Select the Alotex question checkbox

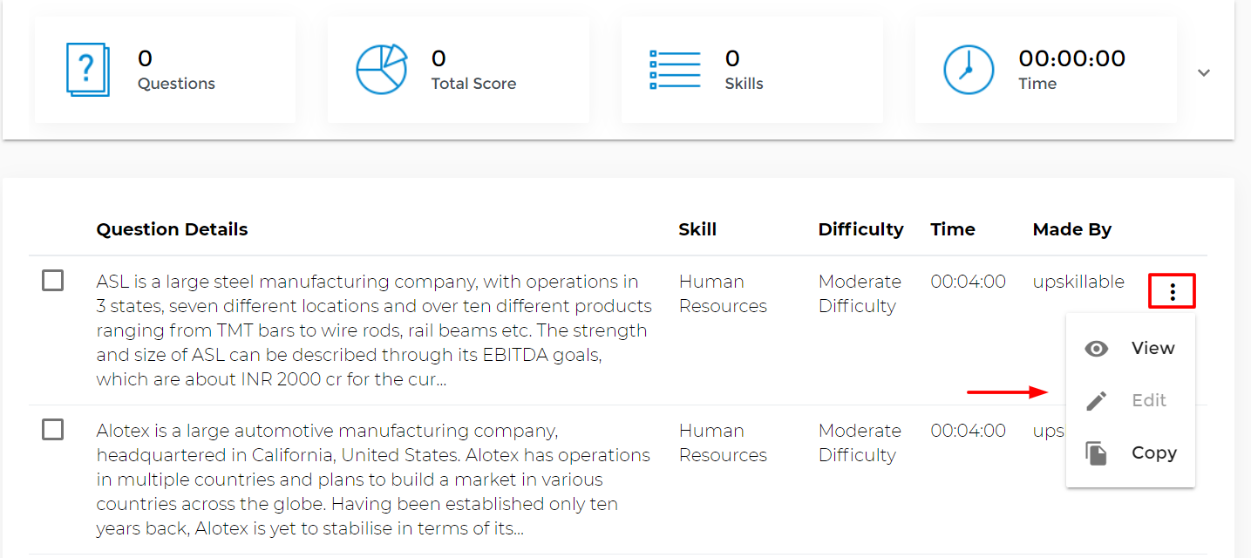pos(53,430)
